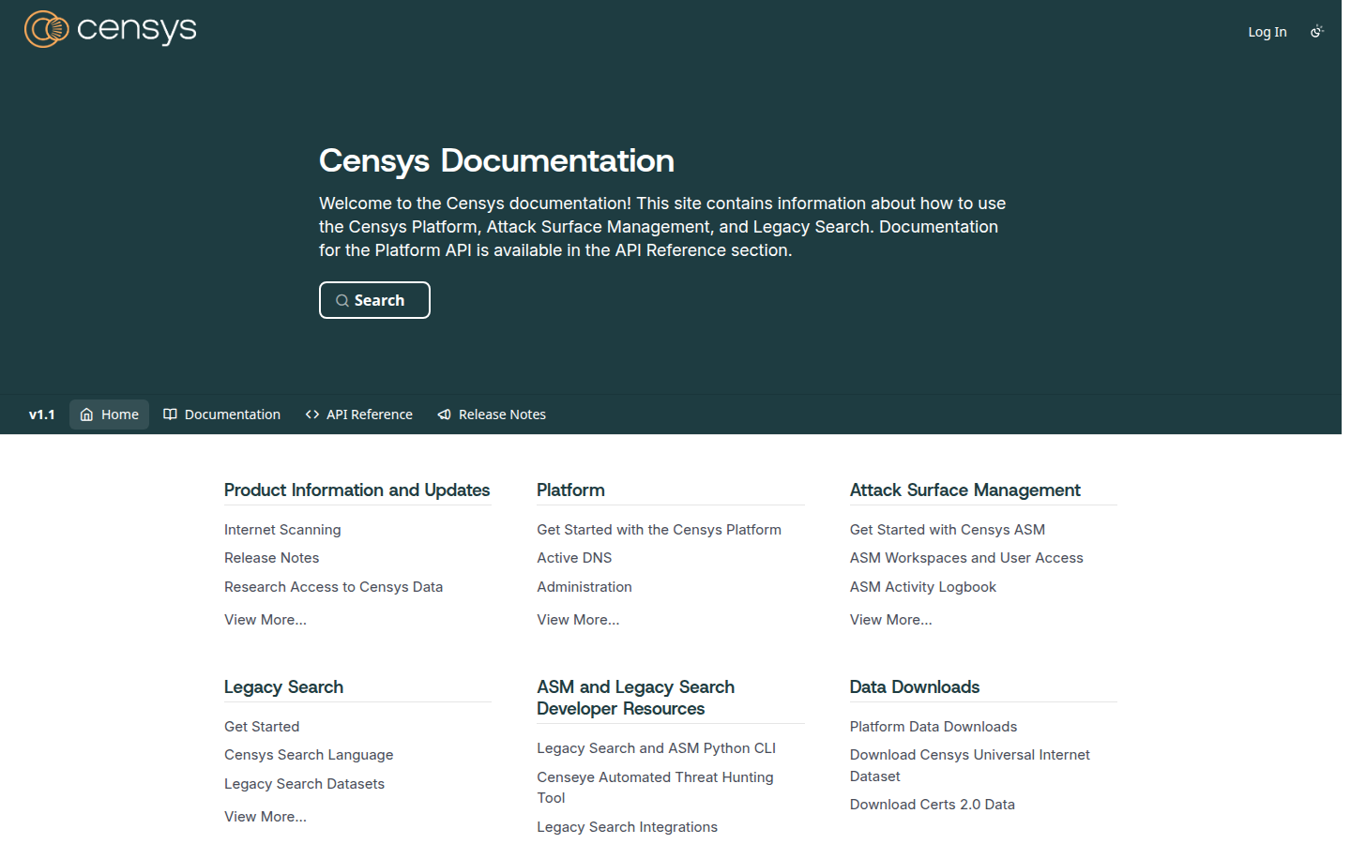The height and width of the screenshot is (844, 1351).
Task: Open Research Access to Censys Data
Action: [333, 587]
